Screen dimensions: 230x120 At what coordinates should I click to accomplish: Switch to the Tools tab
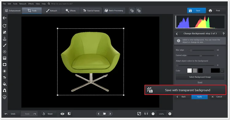pyautogui.click(x=32, y=11)
